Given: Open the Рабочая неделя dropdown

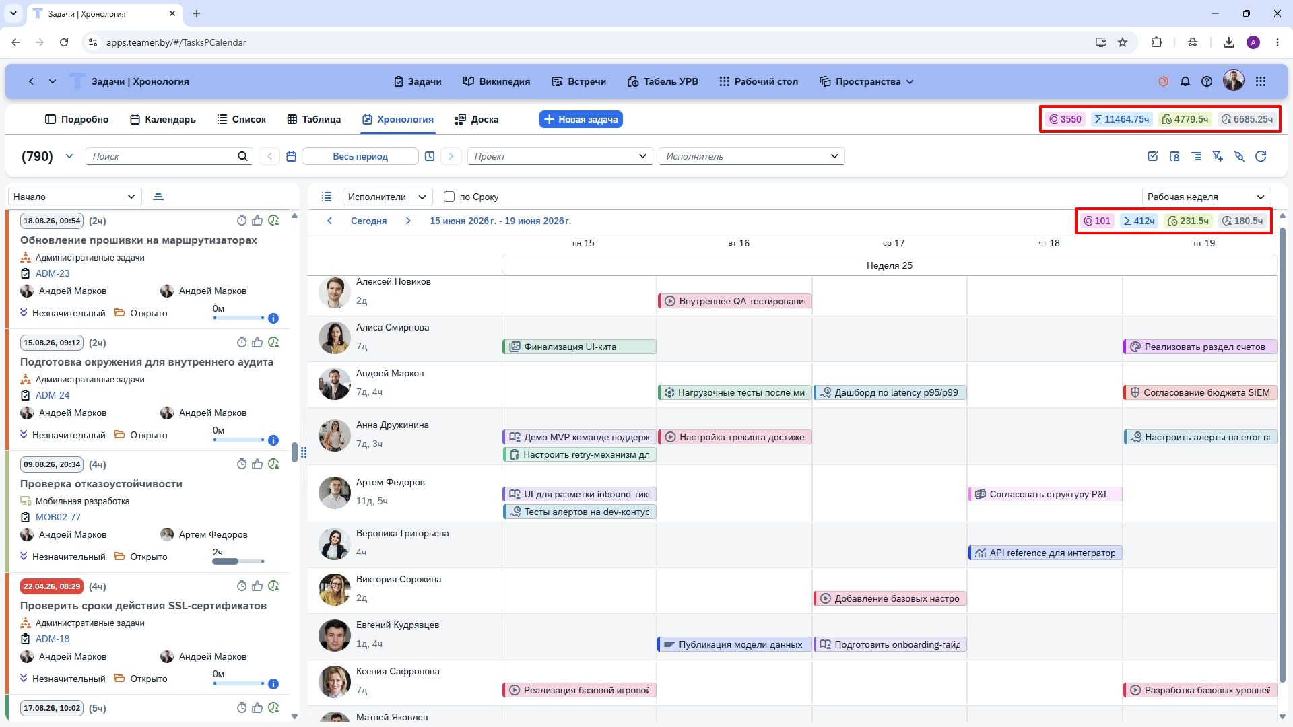Looking at the screenshot, I should pos(1206,197).
